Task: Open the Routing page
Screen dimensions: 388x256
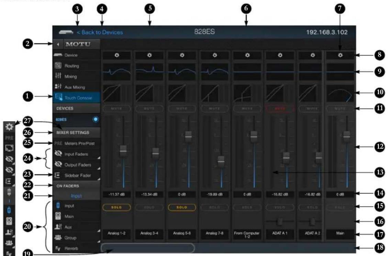Action: click(76, 66)
